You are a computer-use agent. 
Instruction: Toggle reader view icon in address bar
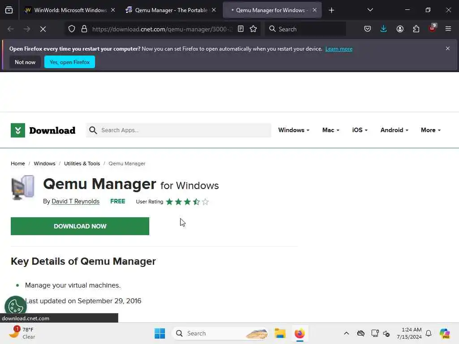[x=241, y=29]
